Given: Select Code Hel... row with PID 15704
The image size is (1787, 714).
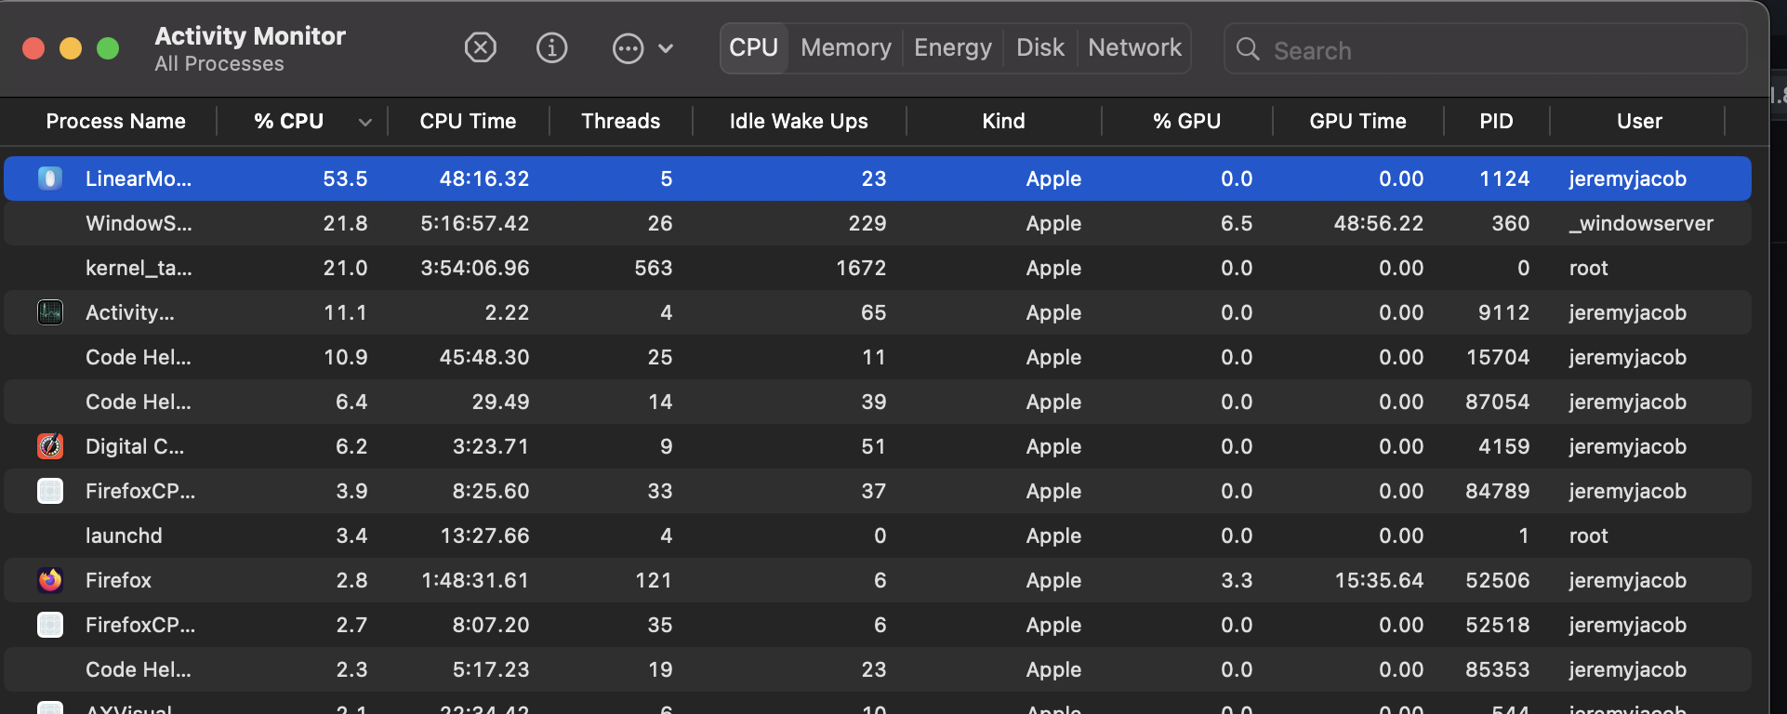Looking at the screenshot, I should [878, 357].
